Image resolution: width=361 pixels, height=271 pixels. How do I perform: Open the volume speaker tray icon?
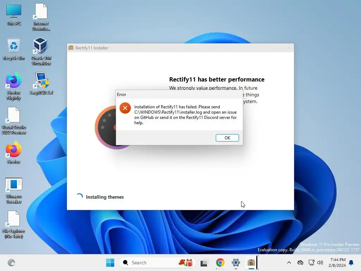pos(320,263)
